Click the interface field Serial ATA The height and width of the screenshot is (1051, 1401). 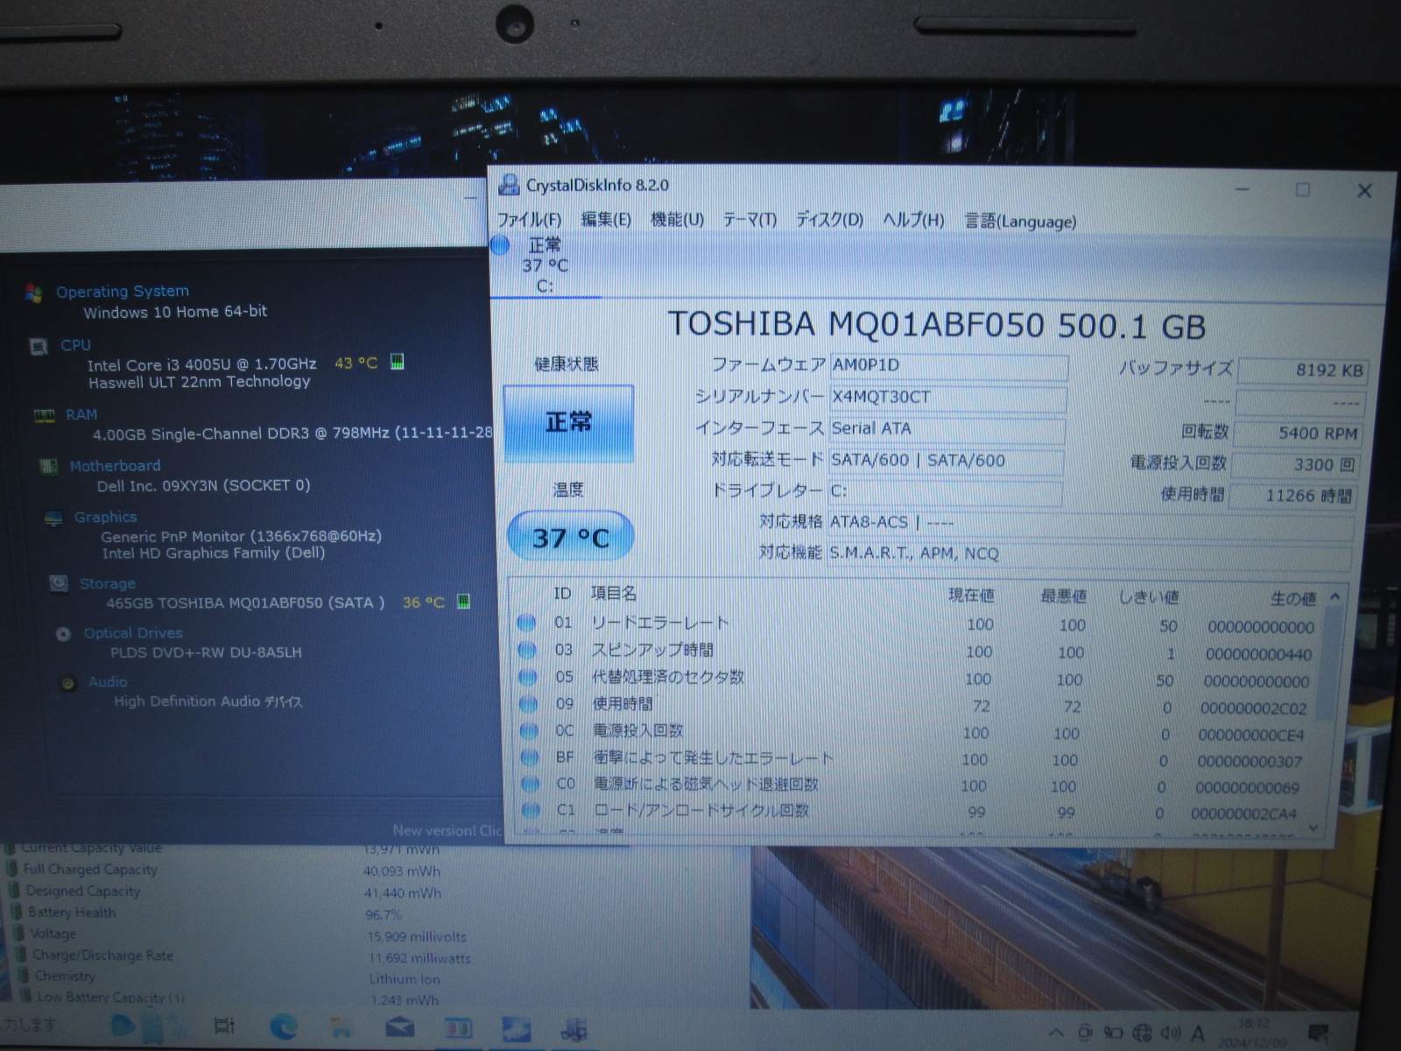tap(947, 429)
